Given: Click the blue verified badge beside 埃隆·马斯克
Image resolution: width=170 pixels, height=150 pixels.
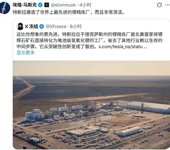Looking at the screenshot, I should (x=40, y=5).
